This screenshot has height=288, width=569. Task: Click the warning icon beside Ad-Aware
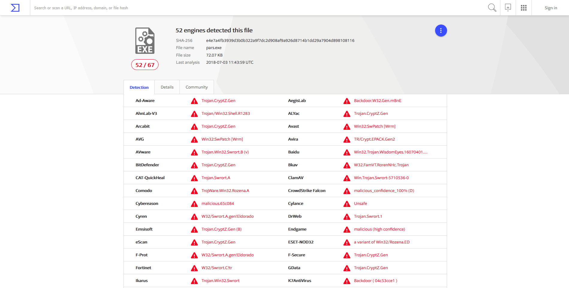pyautogui.click(x=194, y=101)
